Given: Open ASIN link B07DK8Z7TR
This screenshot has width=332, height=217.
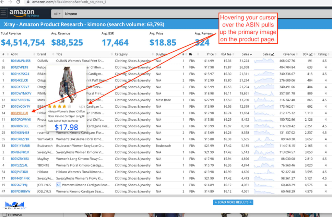Looking at the screenshot, I should pos(20,139).
